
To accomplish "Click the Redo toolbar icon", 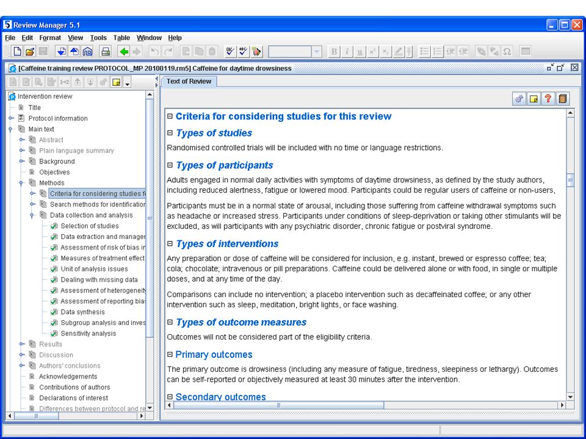I will coord(168,51).
